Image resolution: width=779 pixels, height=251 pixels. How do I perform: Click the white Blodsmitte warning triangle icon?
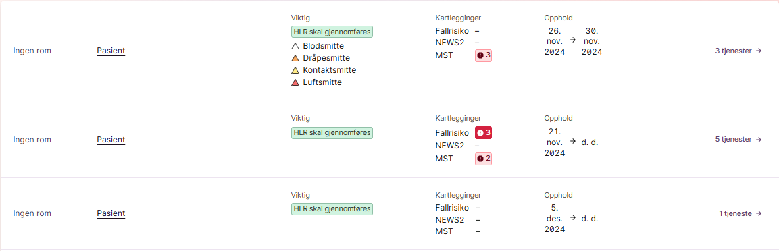295,46
